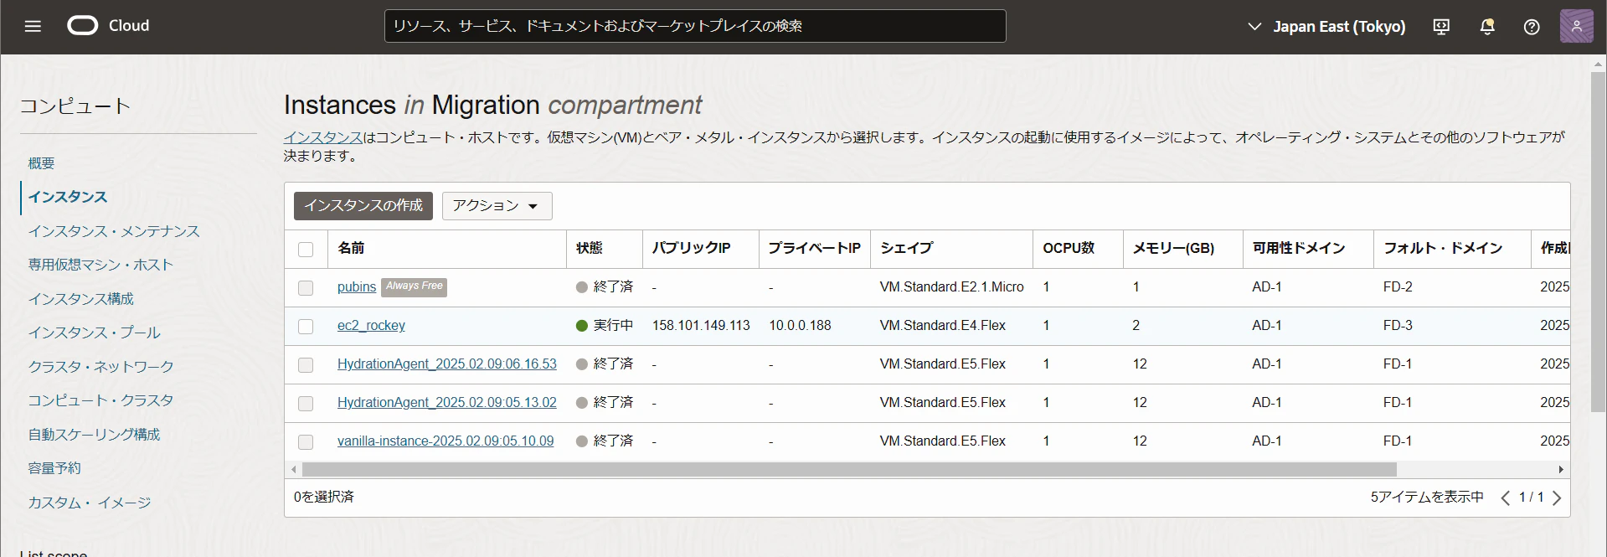The width and height of the screenshot is (1607, 557).
Task: Open 概要 in the compute sidebar
Action: (41, 163)
